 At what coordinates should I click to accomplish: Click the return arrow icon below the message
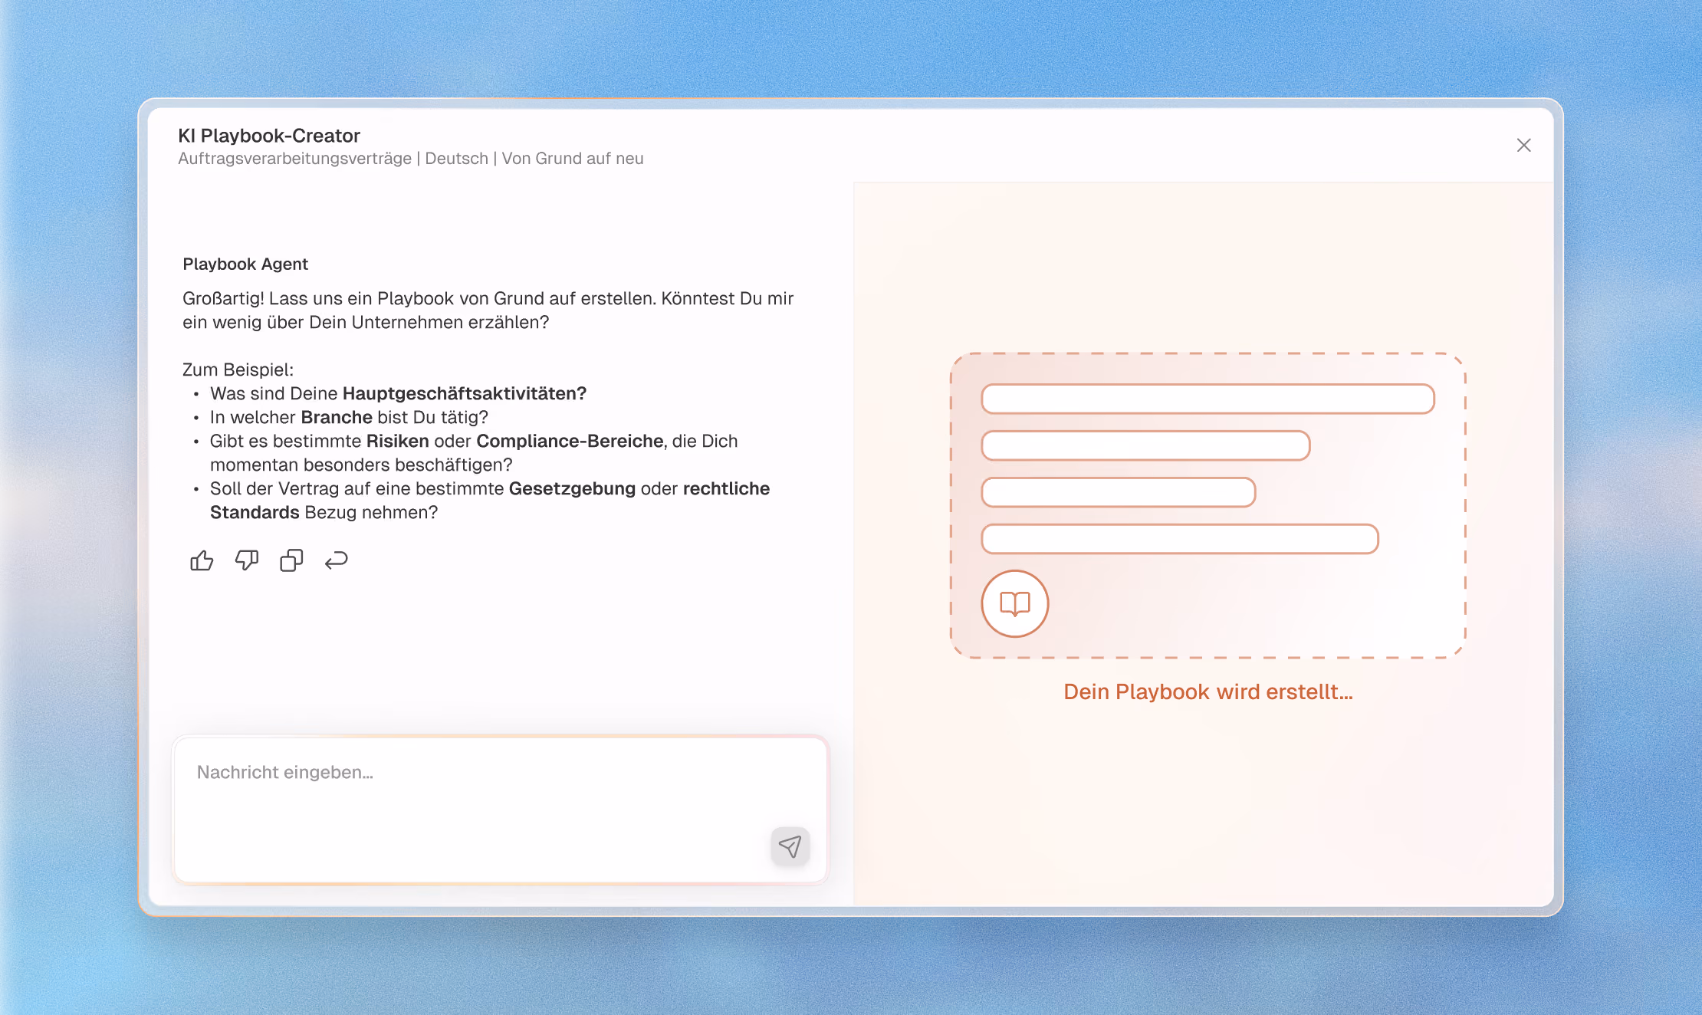[x=336, y=561]
